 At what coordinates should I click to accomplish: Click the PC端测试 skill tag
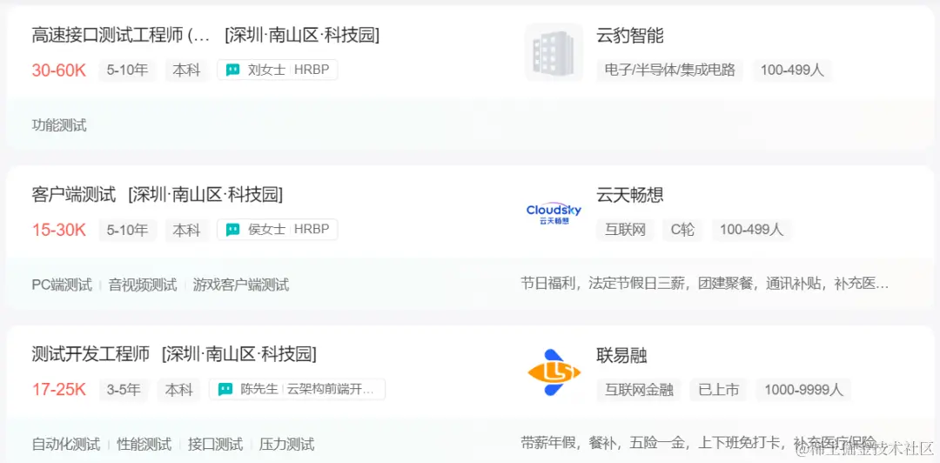[x=62, y=285]
